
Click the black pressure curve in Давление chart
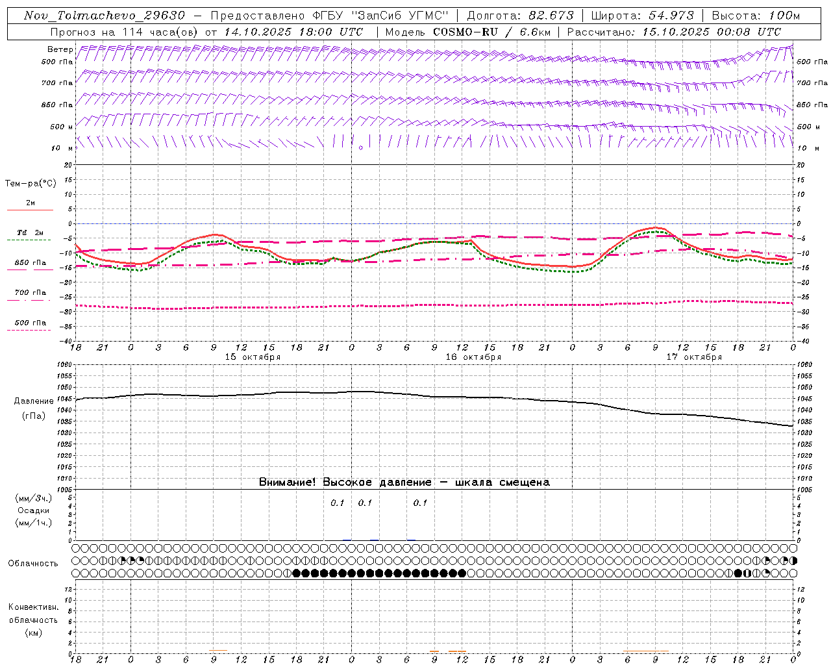tap(434, 397)
